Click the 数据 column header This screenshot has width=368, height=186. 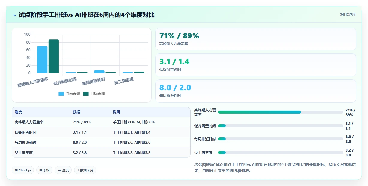pyautogui.click(x=76, y=112)
